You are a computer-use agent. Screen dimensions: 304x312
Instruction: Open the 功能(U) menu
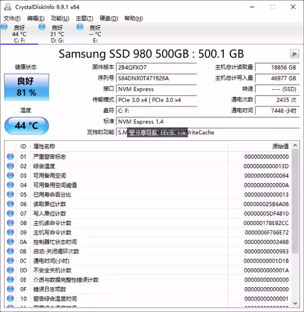tap(60, 18)
